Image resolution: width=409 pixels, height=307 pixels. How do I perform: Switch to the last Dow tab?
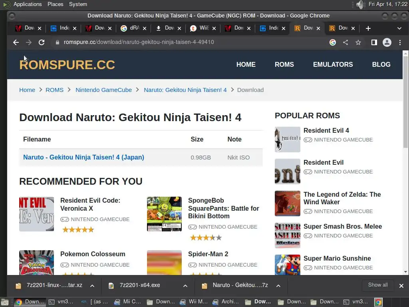click(x=340, y=28)
